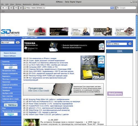Open the Window menu
Screen dimensions: 138x126
coord(36,4)
